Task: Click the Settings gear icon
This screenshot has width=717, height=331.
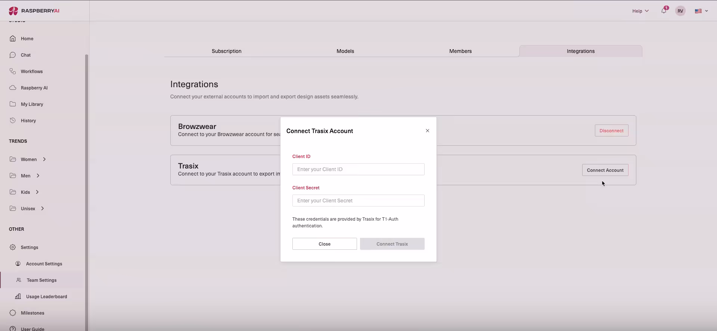Action: (x=13, y=247)
